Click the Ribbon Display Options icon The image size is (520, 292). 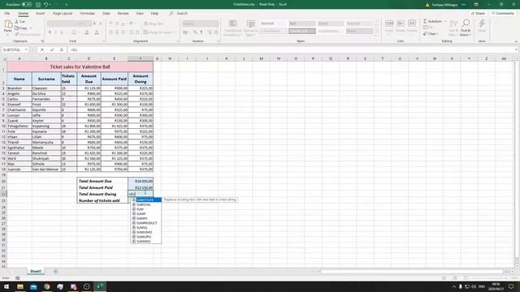(476, 5)
